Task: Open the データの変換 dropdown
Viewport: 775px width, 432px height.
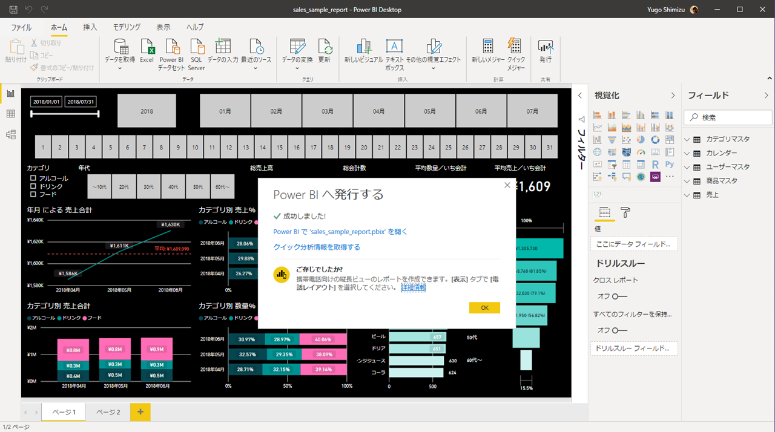Action: tap(297, 68)
